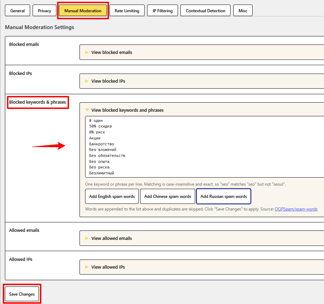
Task: Switch to the General tab
Action: pos(18,11)
